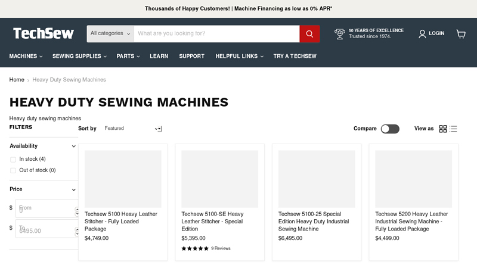This screenshot has height=268, width=477.
Task: Click the LOGIN link
Action: [436, 33]
